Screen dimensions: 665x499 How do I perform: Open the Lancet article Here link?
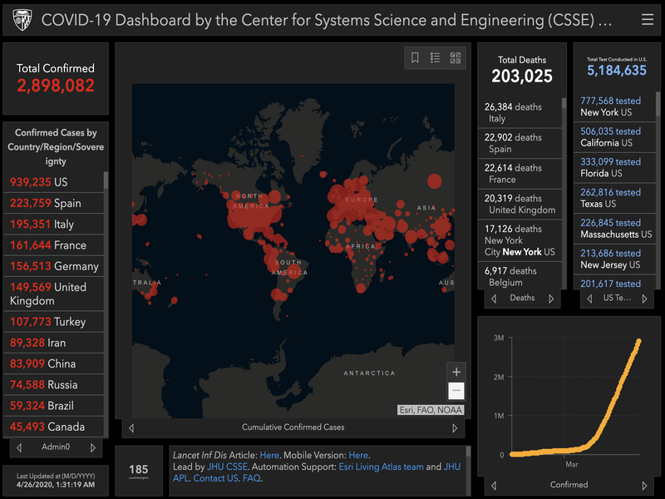pyautogui.click(x=269, y=455)
